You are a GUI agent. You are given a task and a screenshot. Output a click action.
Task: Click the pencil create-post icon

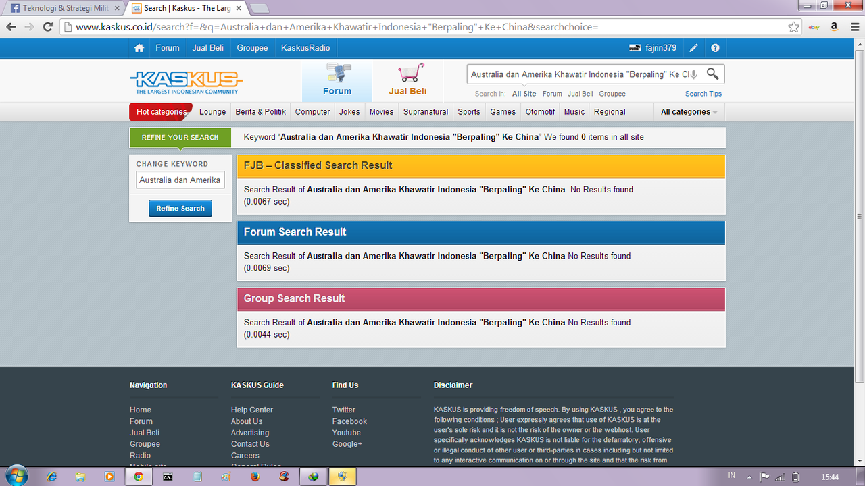[x=693, y=48]
